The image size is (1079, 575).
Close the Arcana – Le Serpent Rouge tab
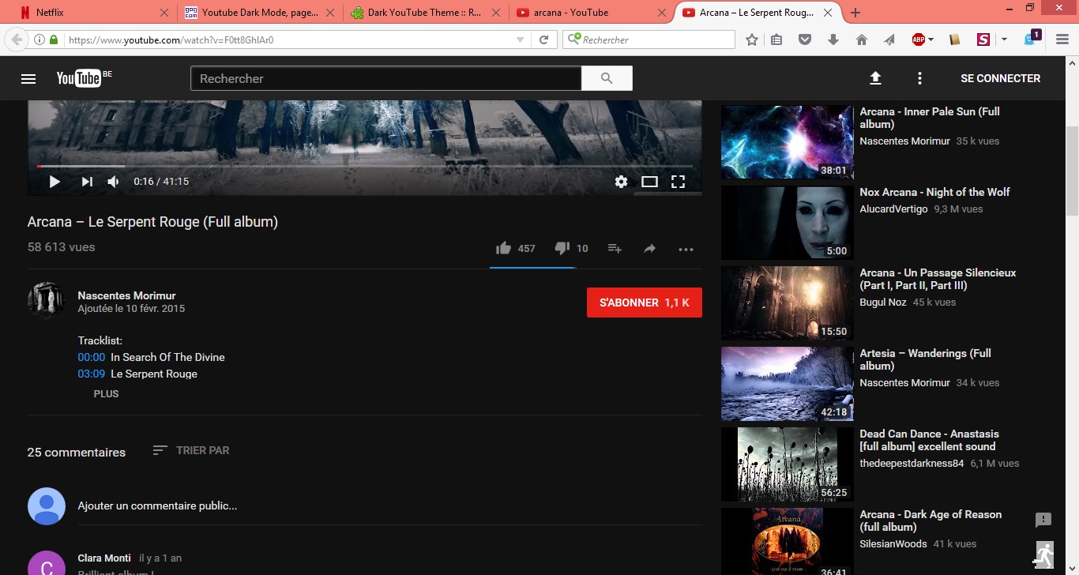pos(828,13)
